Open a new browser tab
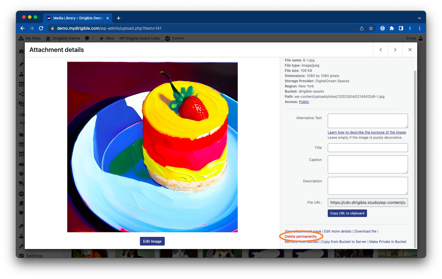This screenshot has height=279, width=442. pos(119,18)
